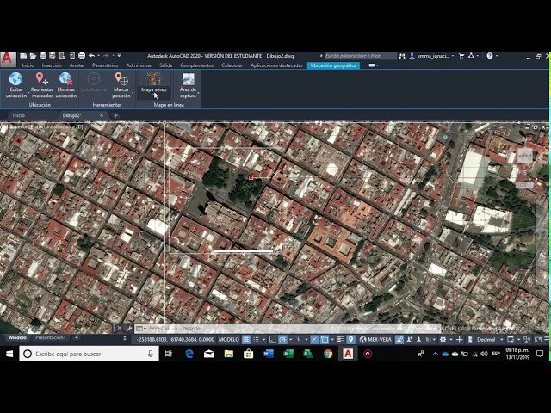The height and width of the screenshot is (413, 551).
Task: Add a new drawing tab with plus
Action: pos(115,115)
